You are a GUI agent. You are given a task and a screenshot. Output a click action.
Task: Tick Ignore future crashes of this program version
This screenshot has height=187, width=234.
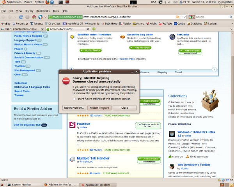click(74, 99)
